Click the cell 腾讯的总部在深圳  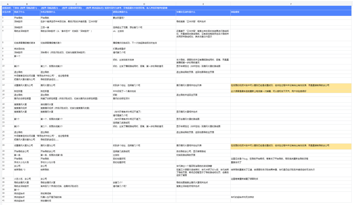[x=144, y=99]
